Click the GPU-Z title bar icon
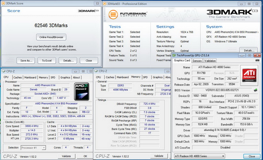This screenshot has height=160, width=263. pos(174,56)
